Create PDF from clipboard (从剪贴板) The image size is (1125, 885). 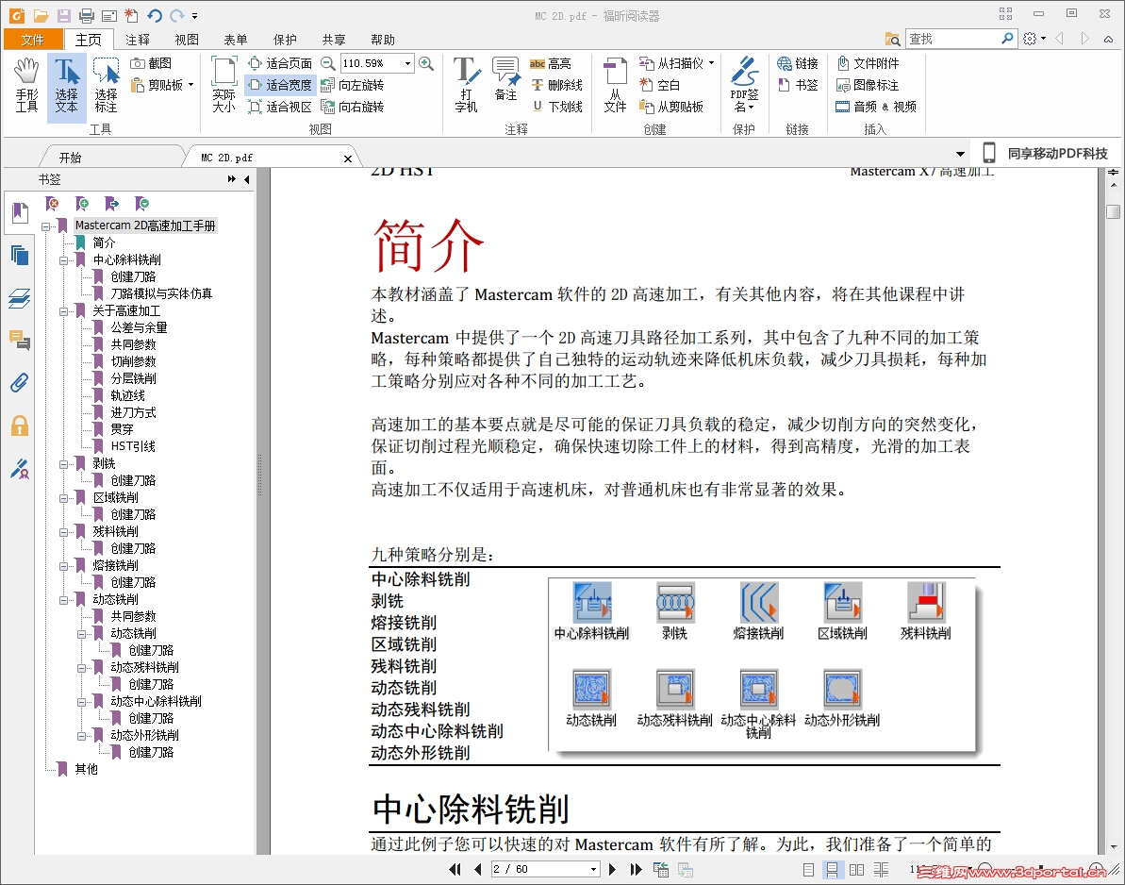671,107
